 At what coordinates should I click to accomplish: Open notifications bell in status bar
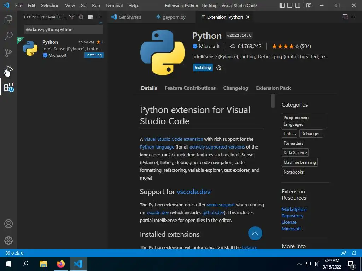[x=354, y=253]
